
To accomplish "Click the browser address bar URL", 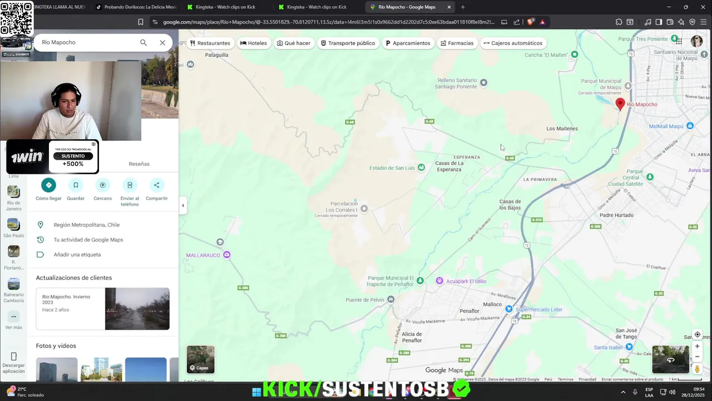I will pos(328,22).
